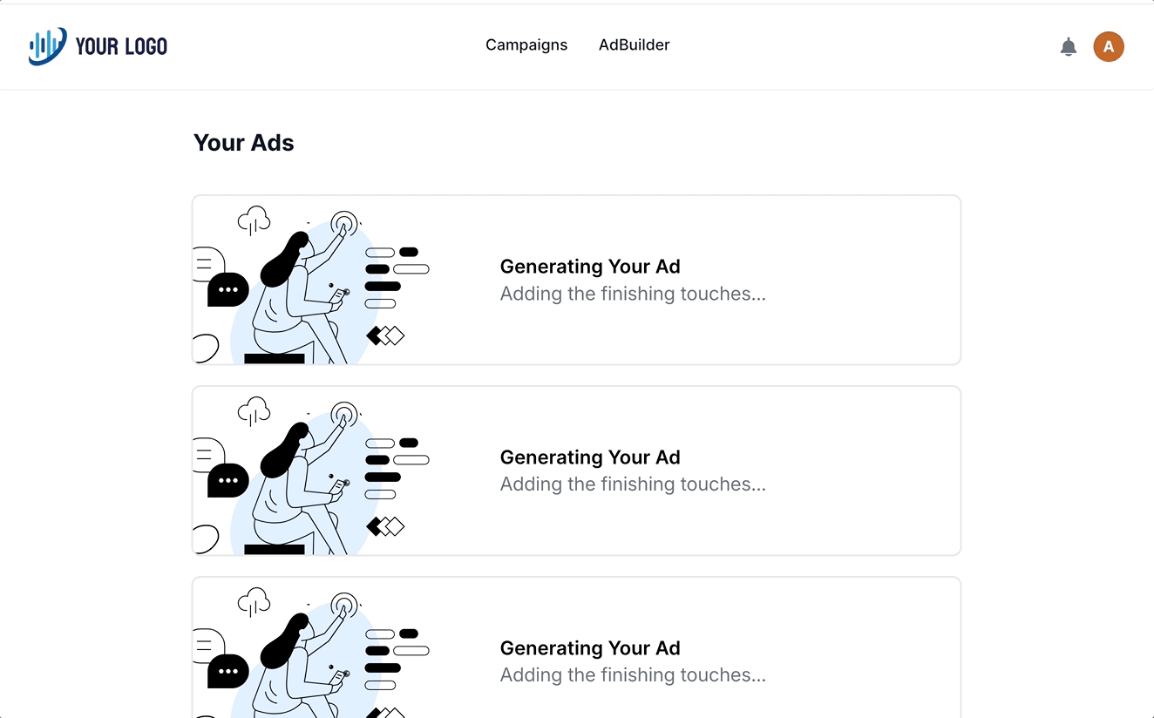Click the speech bubble graphic in the second card
The height and width of the screenshot is (718, 1154).
pos(227,480)
